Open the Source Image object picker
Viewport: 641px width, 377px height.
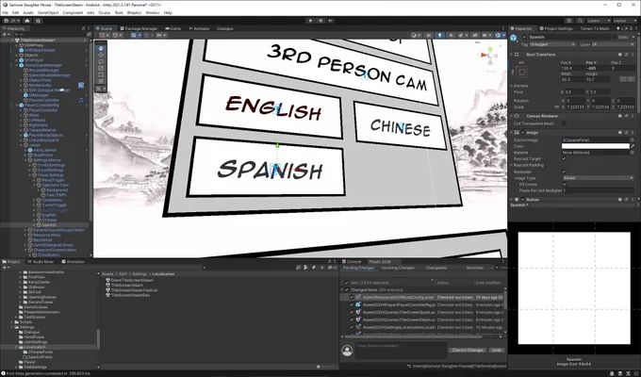click(632, 139)
